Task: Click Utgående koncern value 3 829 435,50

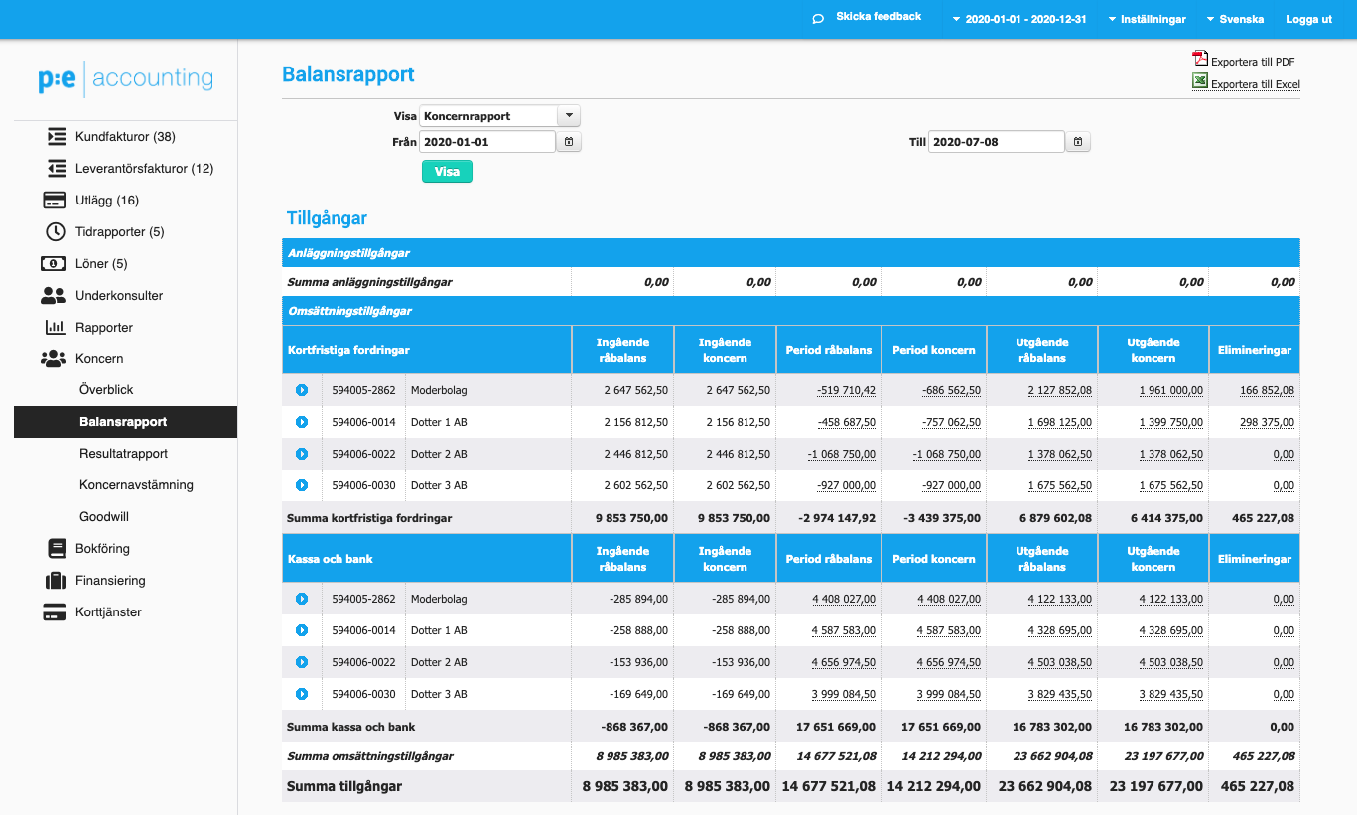Action: pos(1171,695)
